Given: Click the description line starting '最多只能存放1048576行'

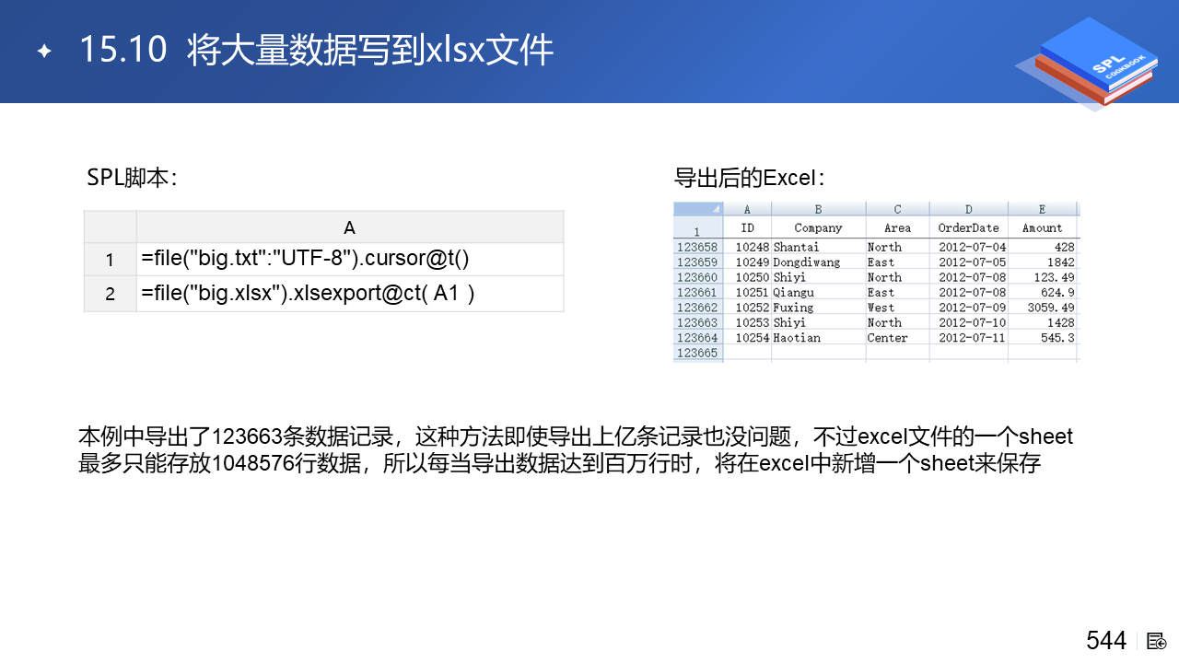Looking at the screenshot, I should 560,463.
